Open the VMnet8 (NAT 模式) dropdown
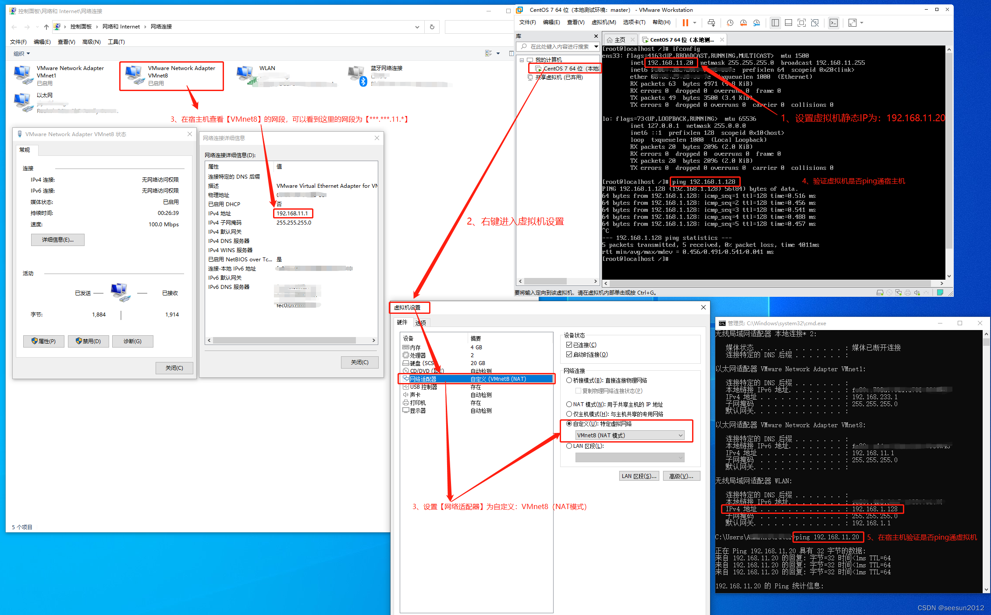 point(629,435)
